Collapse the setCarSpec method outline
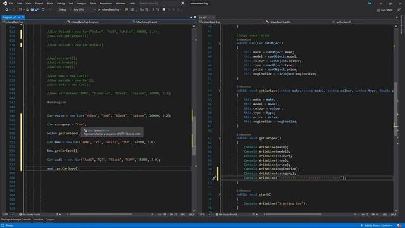The image size is (405, 228). tap(220, 91)
